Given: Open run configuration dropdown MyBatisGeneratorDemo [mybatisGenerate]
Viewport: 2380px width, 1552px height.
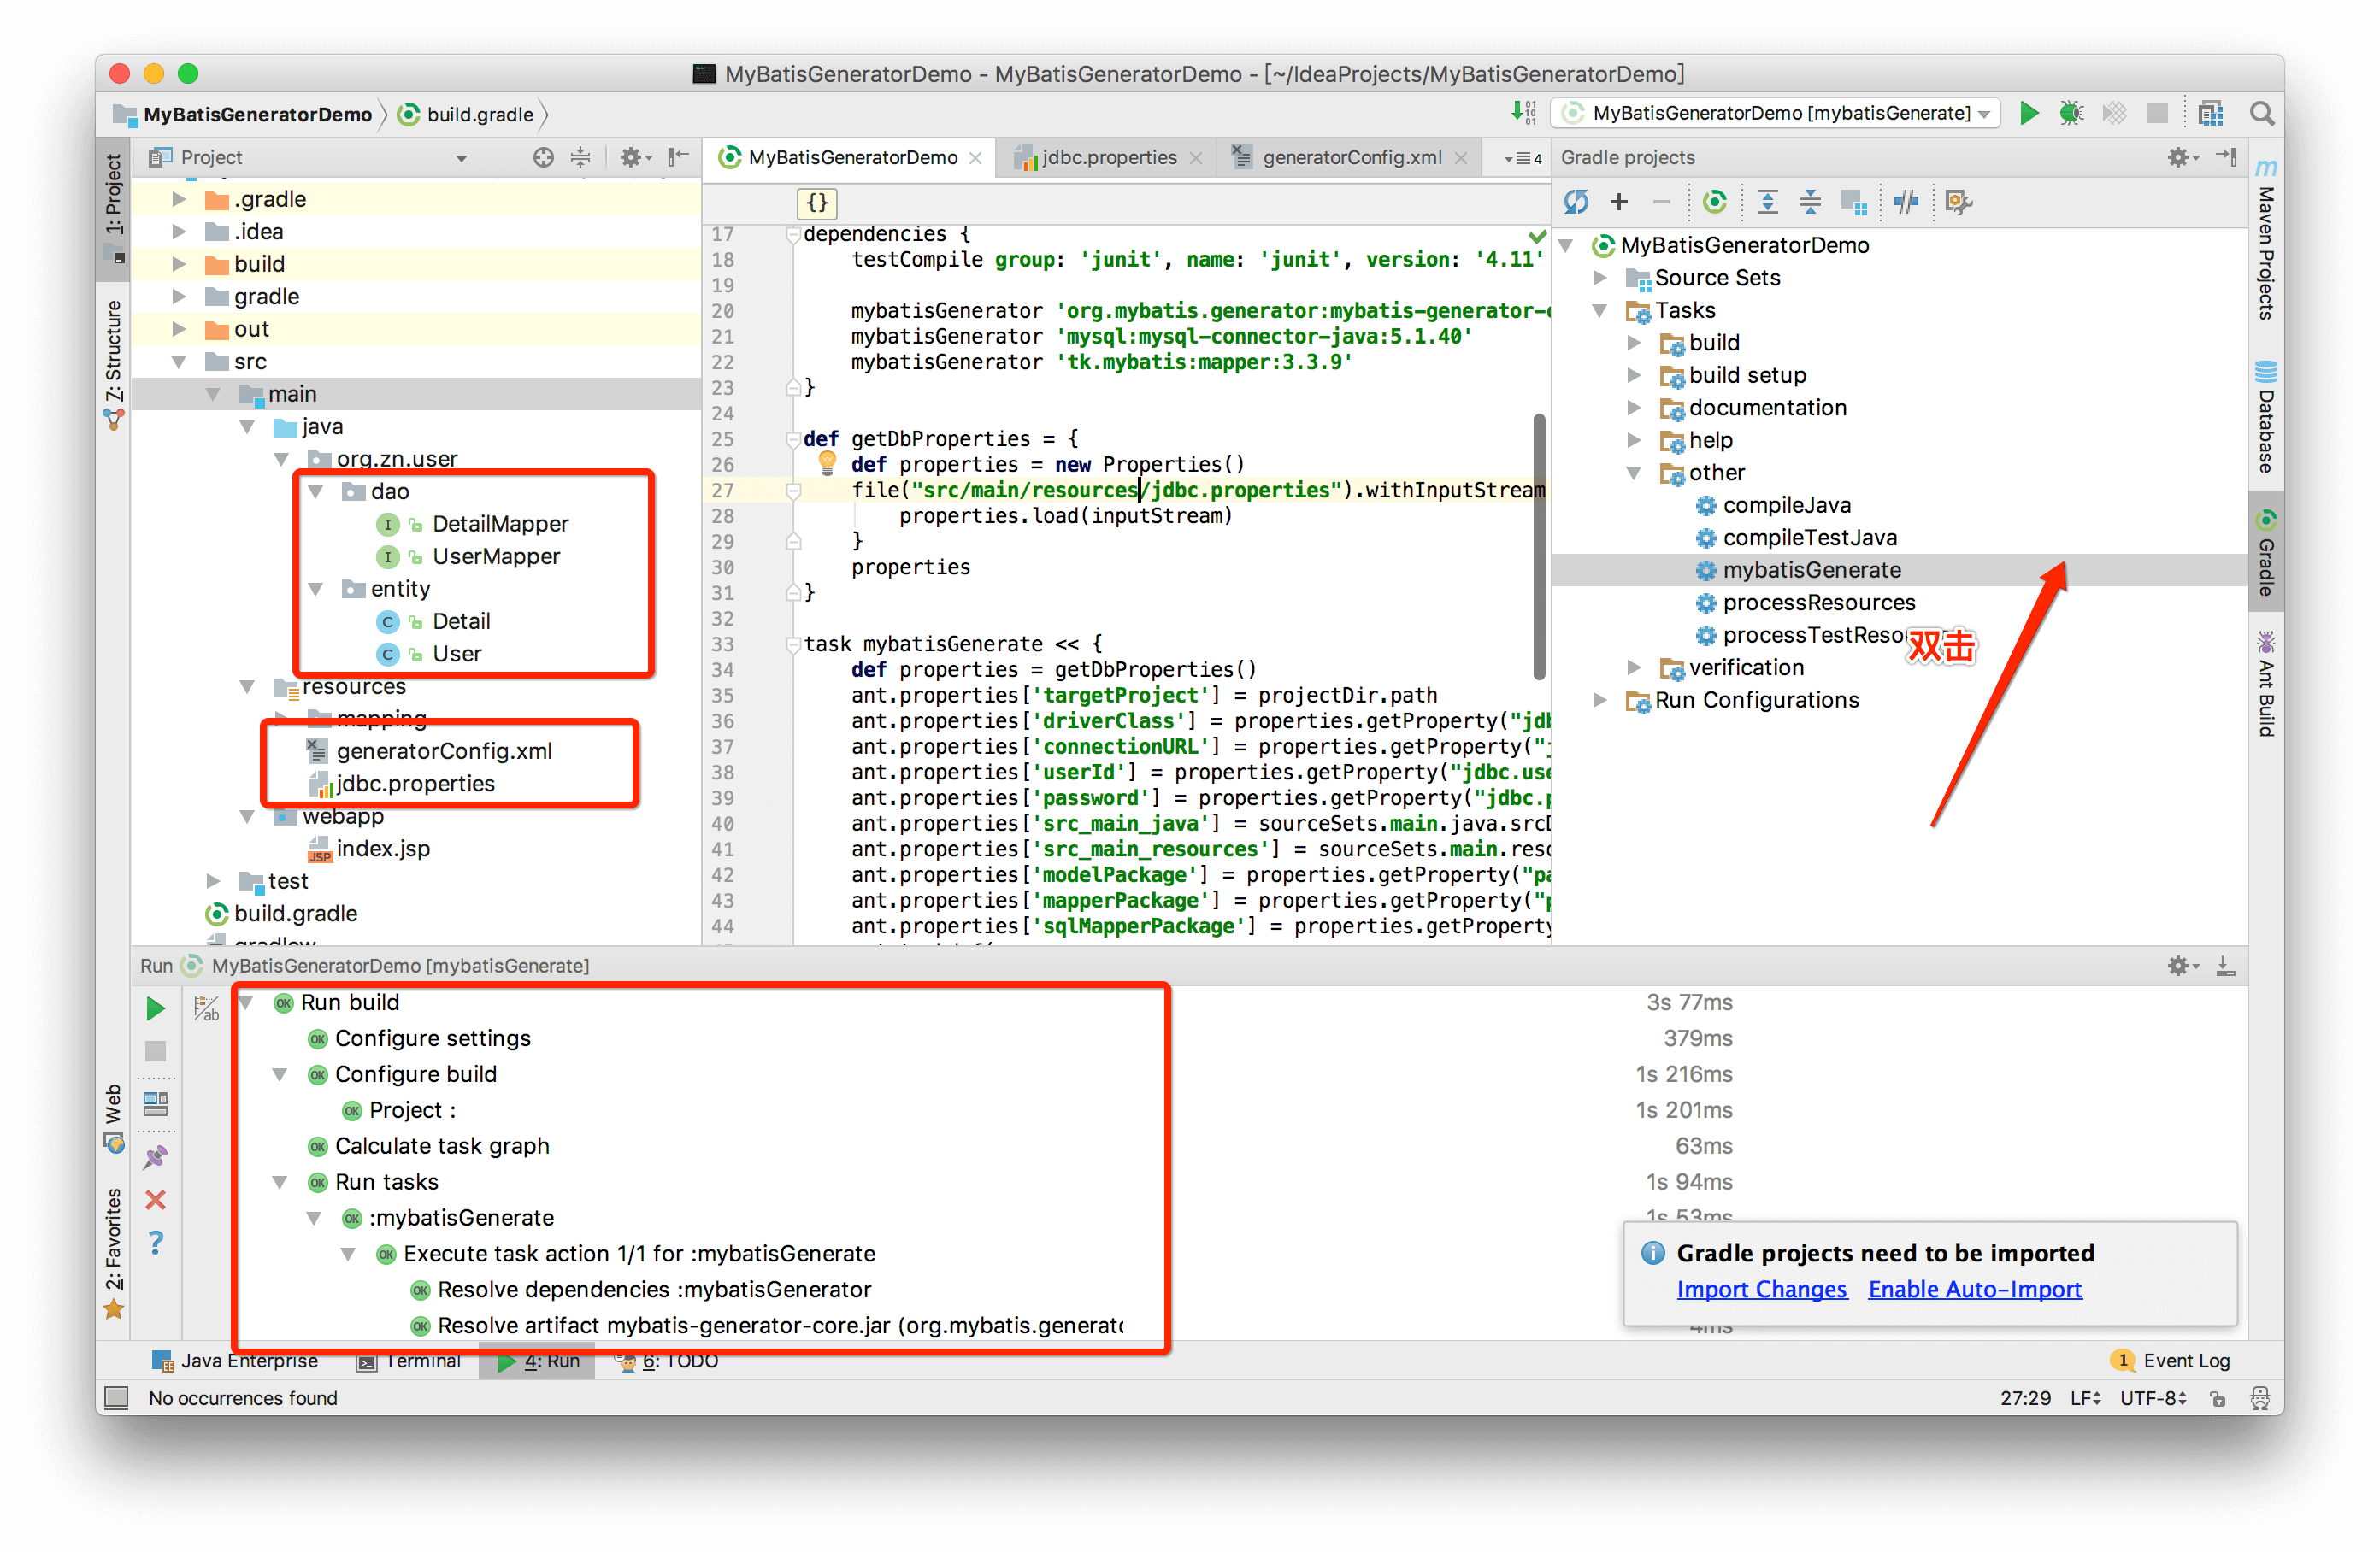Looking at the screenshot, I should point(1775,113).
